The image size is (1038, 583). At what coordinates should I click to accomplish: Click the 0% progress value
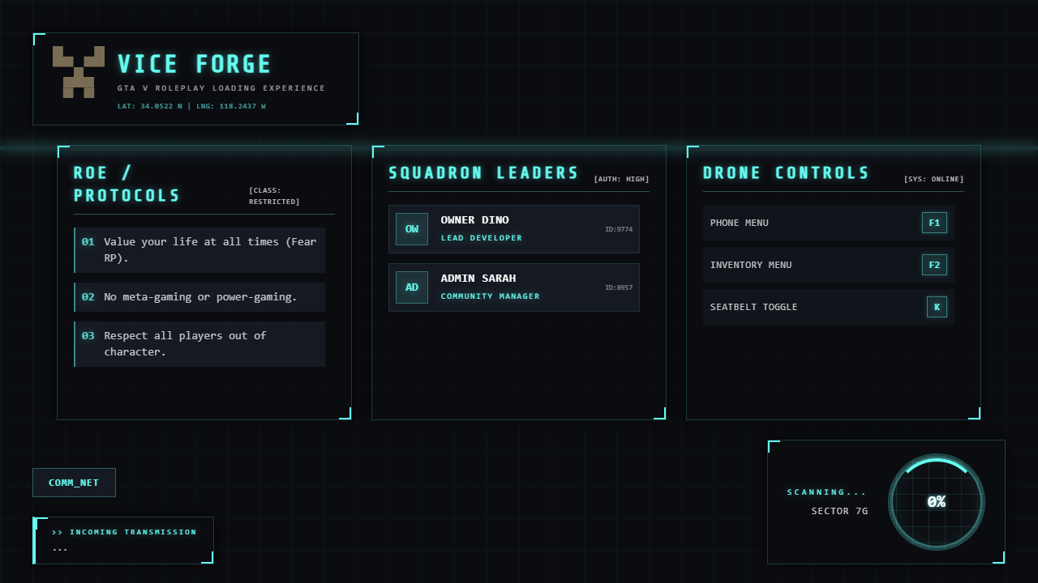pyautogui.click(x=937, y=502)
